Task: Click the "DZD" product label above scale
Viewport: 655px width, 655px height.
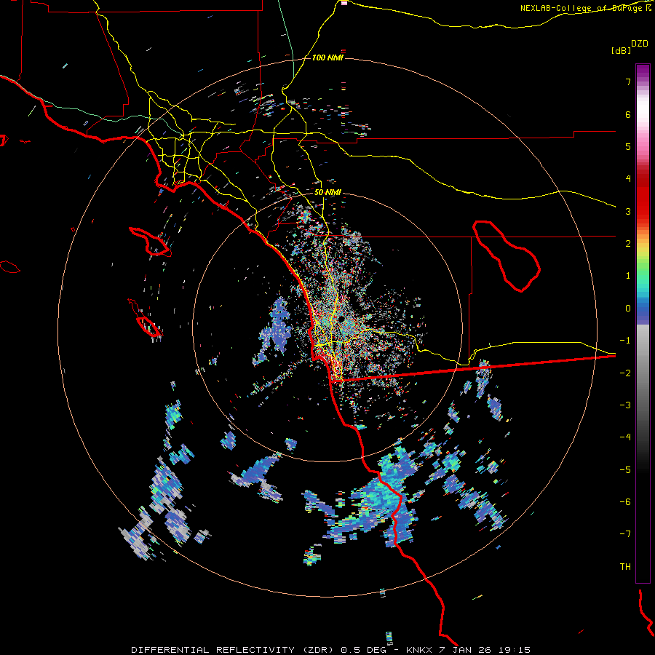Action: (640, 44)
